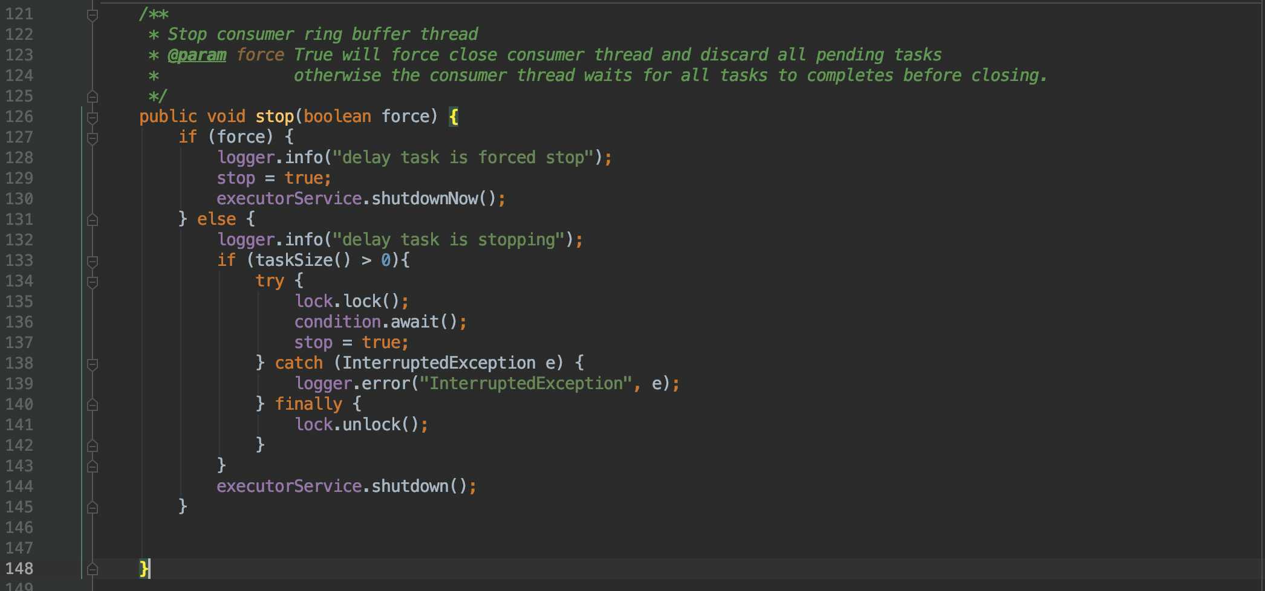Click the 'try' keyword on line 134

[x=270, y=281]
